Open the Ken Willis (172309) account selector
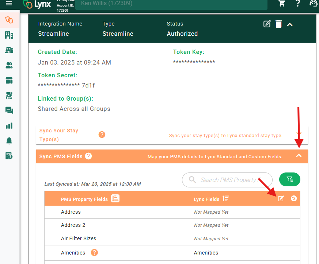This screenshot has height=264, width=319. [171, 4]
